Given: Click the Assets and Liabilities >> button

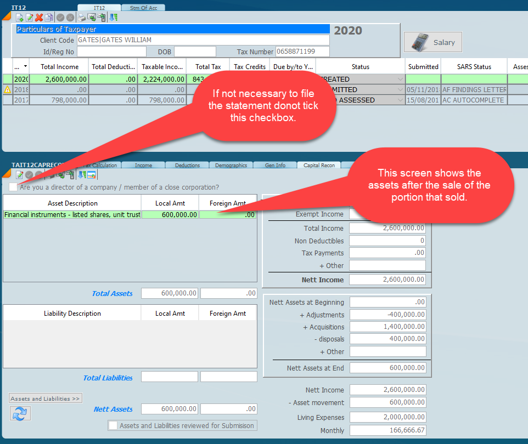Looking at the screenshot, I should pos(46,399).
